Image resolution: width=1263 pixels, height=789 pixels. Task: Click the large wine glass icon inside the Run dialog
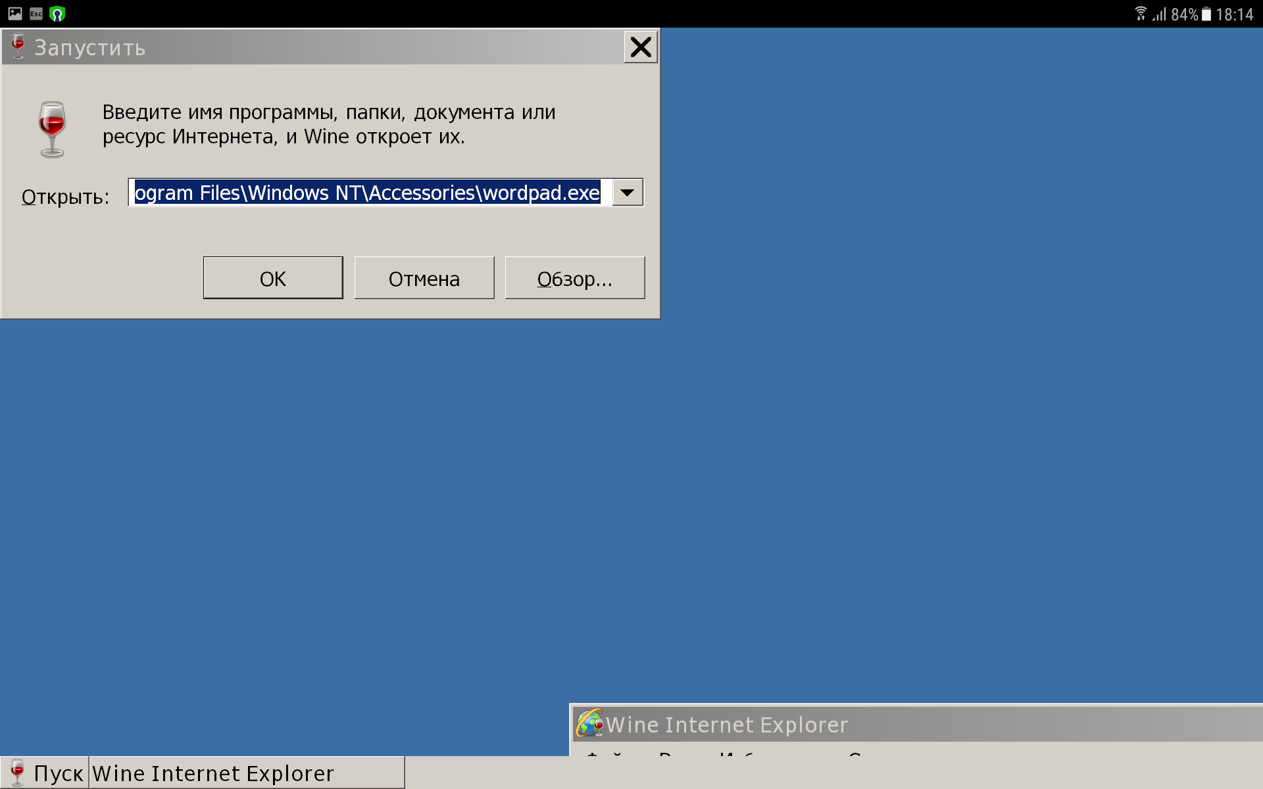coord(52,130)
